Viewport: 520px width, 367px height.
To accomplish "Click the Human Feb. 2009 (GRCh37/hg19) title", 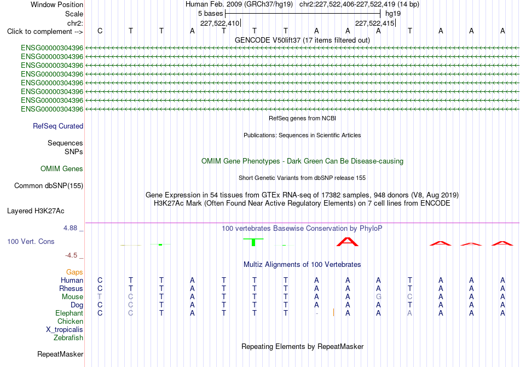I will (x=239, y=4).
